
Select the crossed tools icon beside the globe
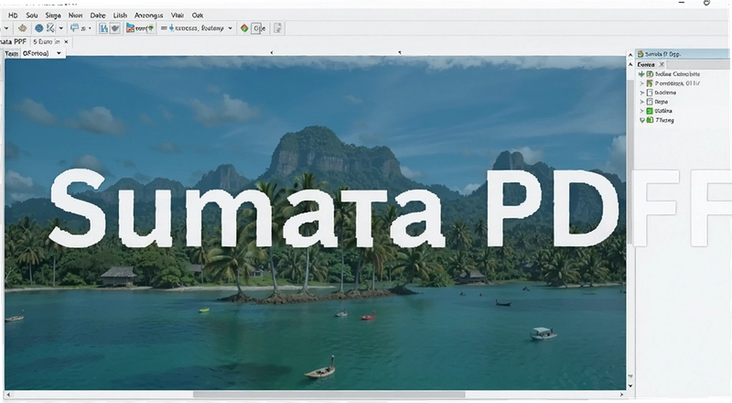pos(50,28)
